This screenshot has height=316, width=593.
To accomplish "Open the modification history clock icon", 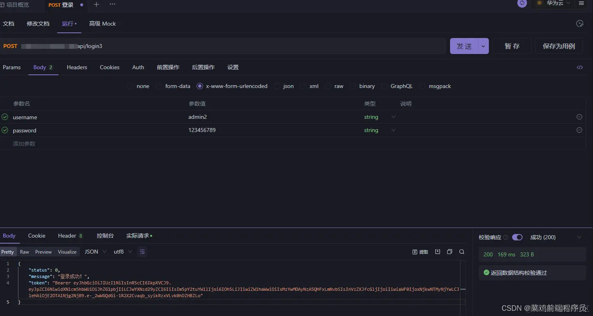I will coord(580,24).
